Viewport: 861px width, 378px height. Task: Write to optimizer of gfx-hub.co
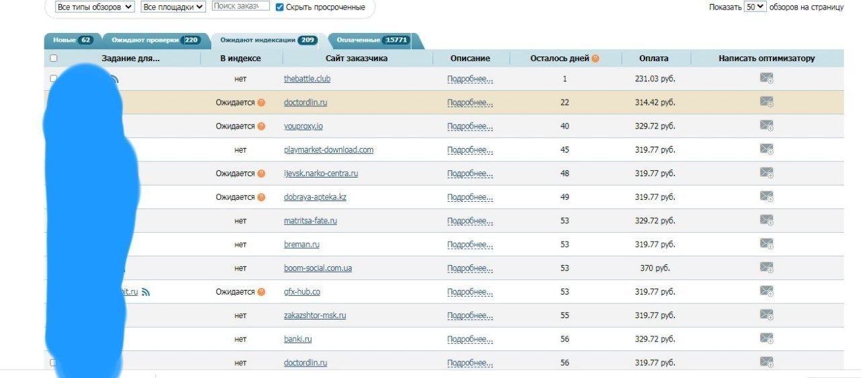tap(766, 291)
